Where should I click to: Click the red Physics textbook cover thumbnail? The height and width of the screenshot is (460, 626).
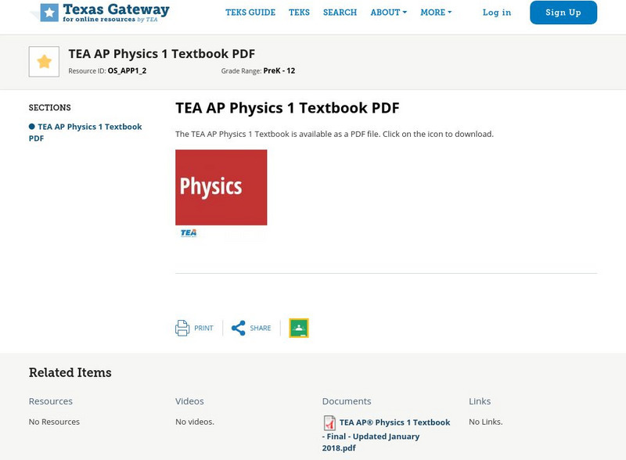[x=221, y=188]
